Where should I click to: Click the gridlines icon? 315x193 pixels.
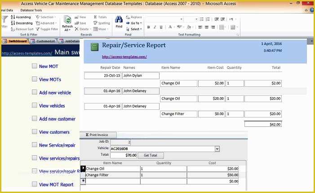[x=222, y=27]
